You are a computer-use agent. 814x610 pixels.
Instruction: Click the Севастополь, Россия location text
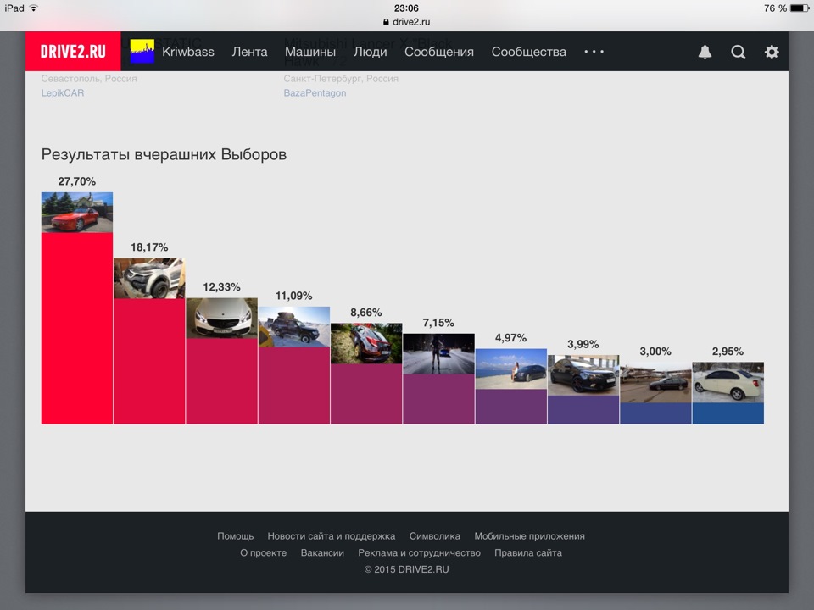89,78
